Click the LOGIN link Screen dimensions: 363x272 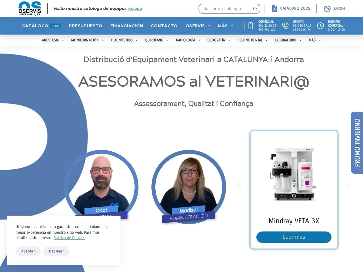(339, 8)
